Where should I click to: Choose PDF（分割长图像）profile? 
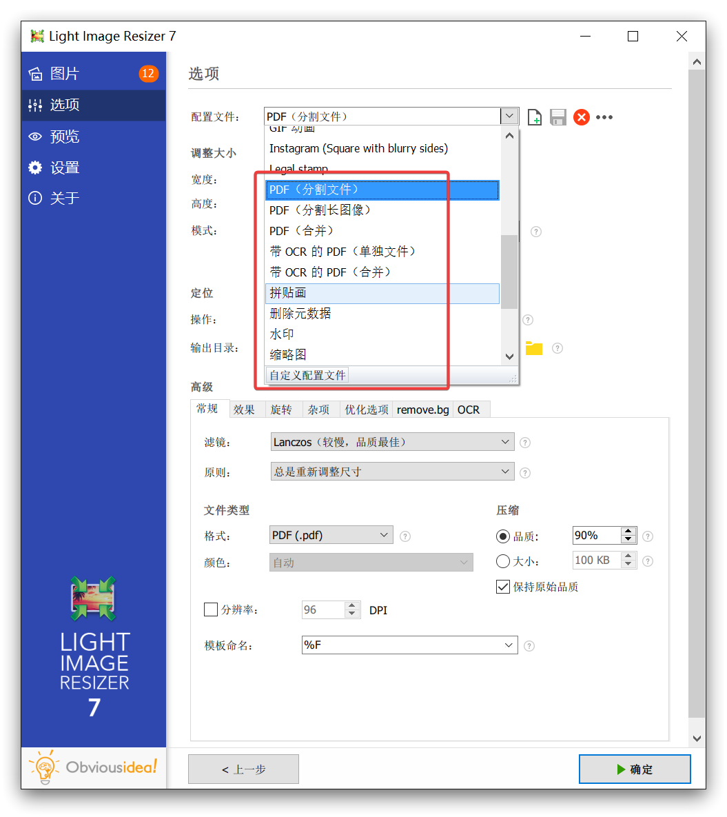[382, 210]
